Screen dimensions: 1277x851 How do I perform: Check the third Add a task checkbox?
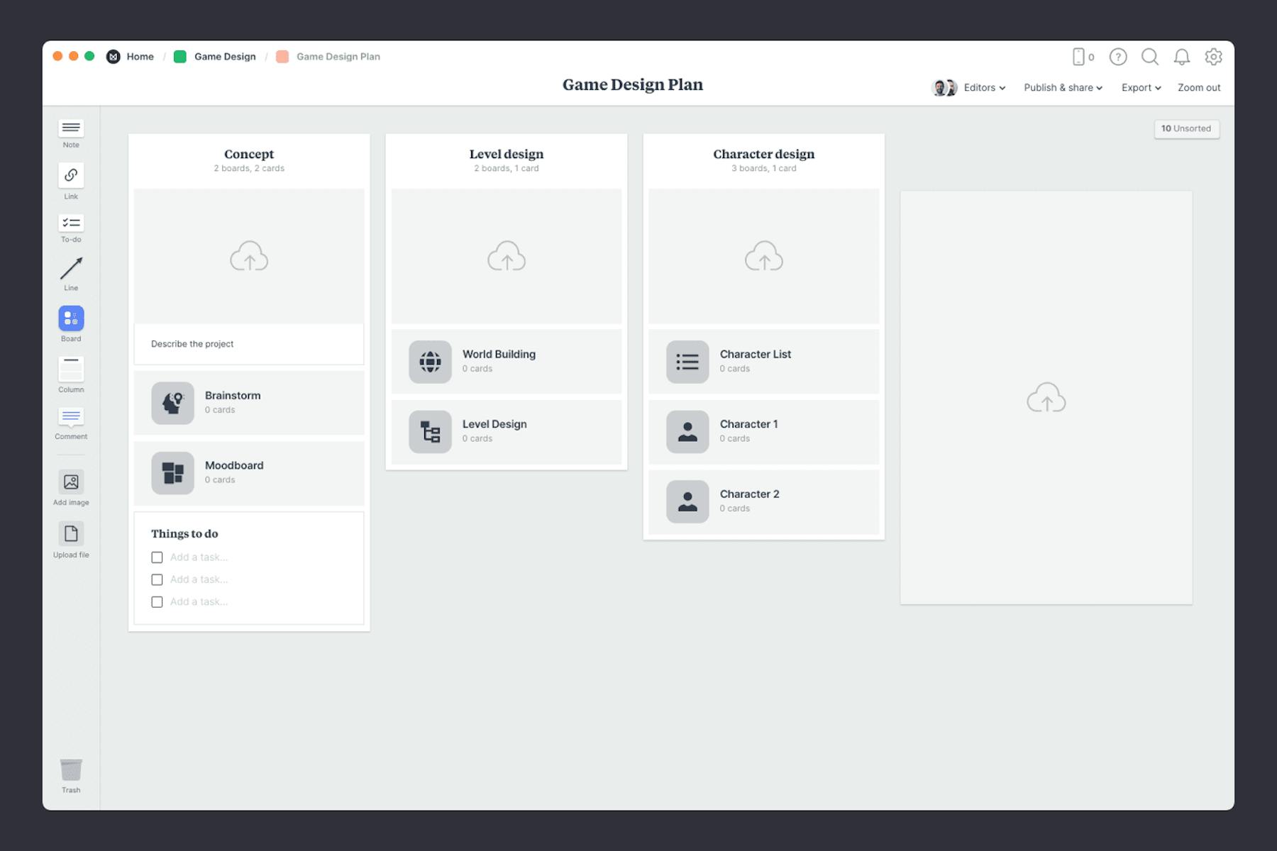(x=157, y=601)
